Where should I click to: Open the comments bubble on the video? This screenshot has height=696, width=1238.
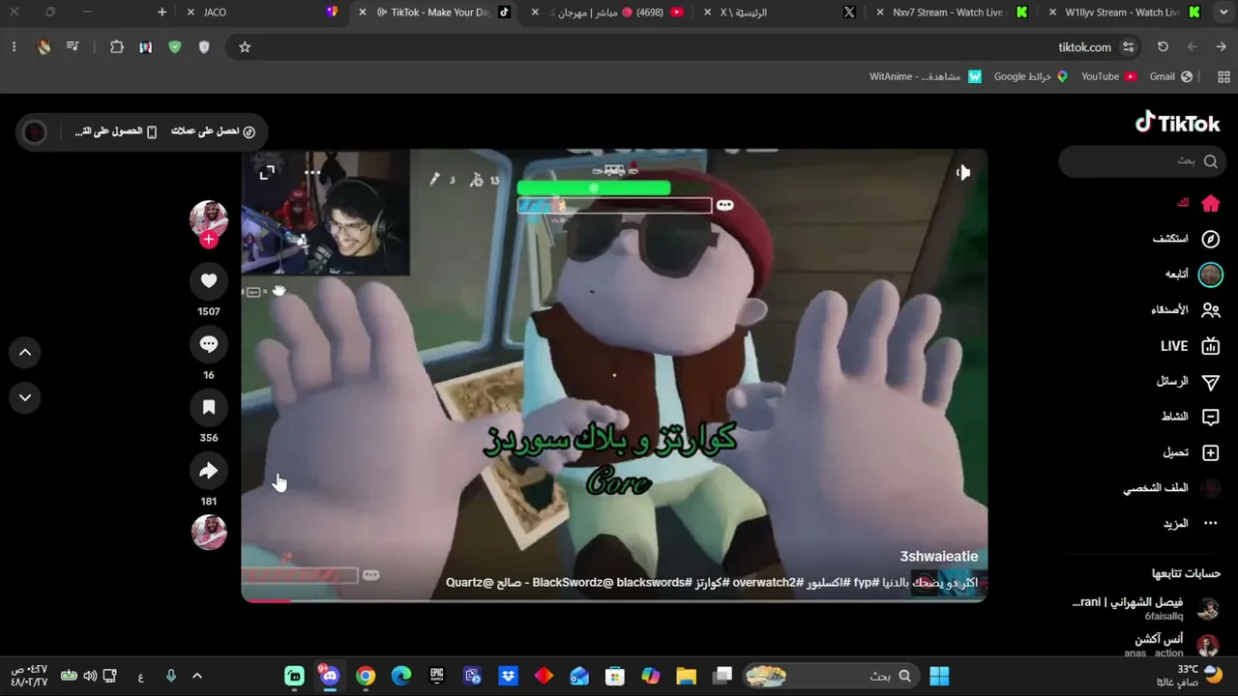[x=209, y=344]
